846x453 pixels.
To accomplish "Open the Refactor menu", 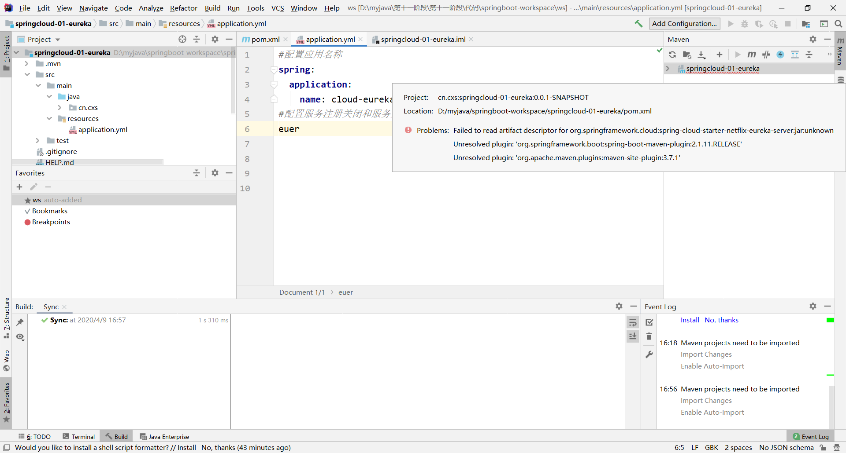I will (184, 8).
